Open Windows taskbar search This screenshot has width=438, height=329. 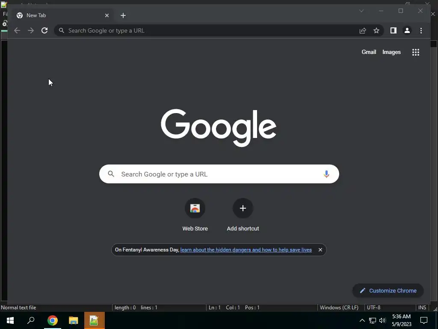tap(31, 320)
